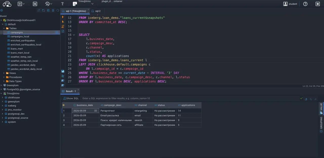The image size is (324, 158).
Task: Collapse the Trino@trino connection
Action: tap(1, 93)
